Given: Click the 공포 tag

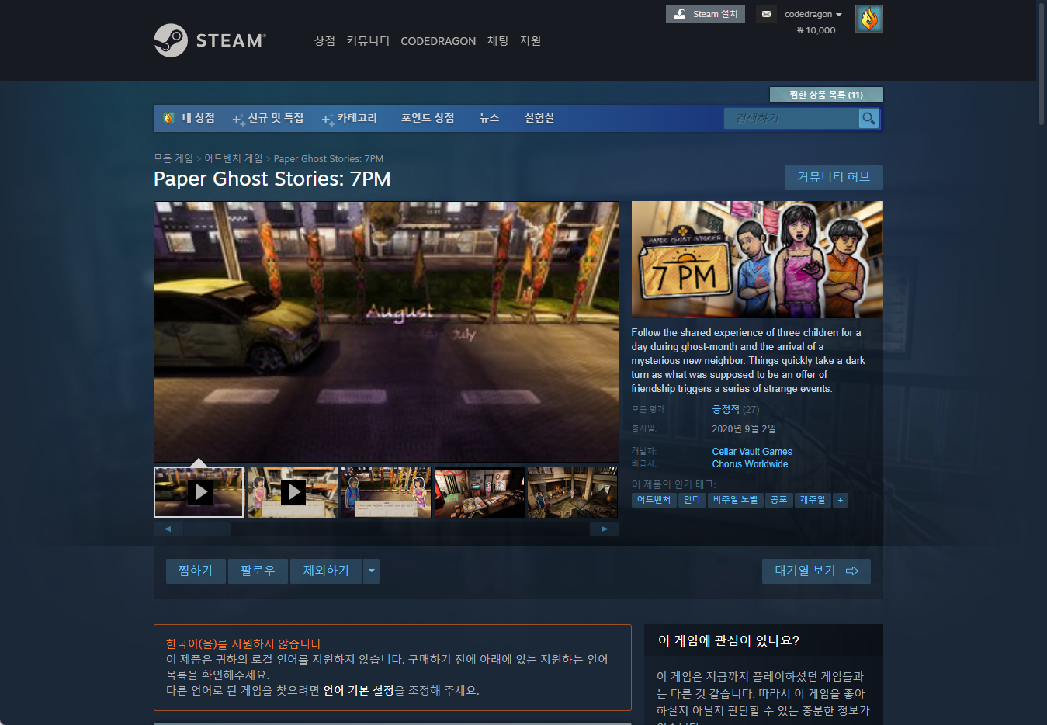Looking at the screenshot, I should coord(778,500).
